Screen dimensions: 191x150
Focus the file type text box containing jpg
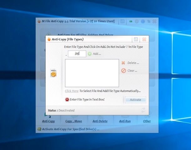pos(77,54)
